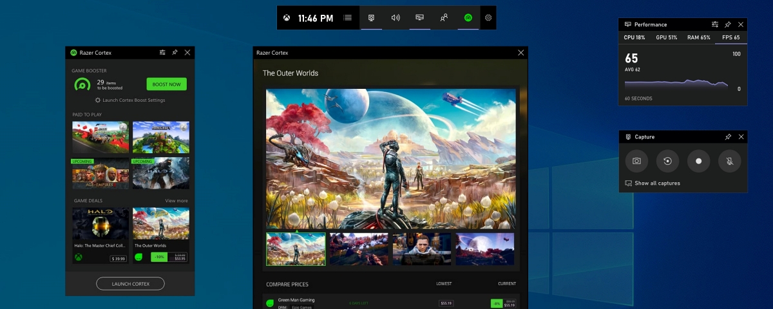Open Halo: The Master Chief Collection deal
This screenshot has width=773, height=309.
click(x=100, y=236)
